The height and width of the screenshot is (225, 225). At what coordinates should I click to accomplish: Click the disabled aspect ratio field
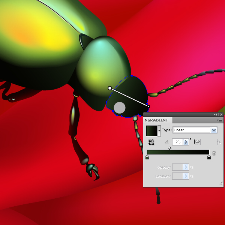pyautogui.click(x=209, y=142)
